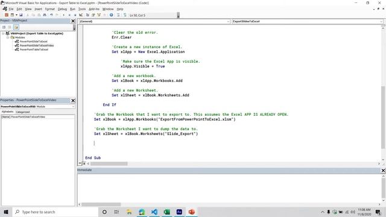Open the Format menu
Image resolution: width=386 pixels, height=217 pixels.
(49, 9)
